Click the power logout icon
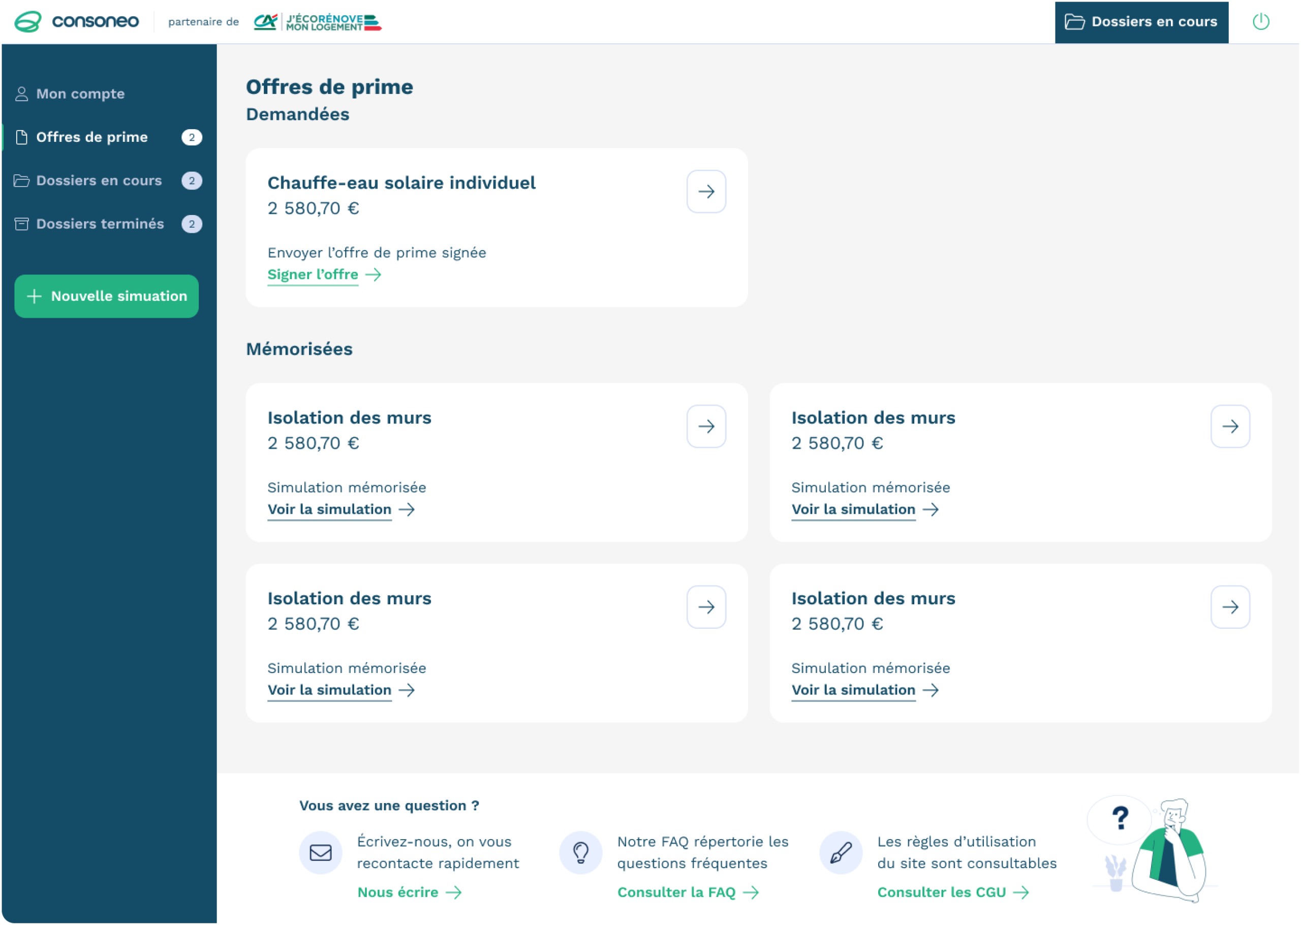Viewport: 1301px width, 925px height. pyautogui.click(x=1260, y=22)
